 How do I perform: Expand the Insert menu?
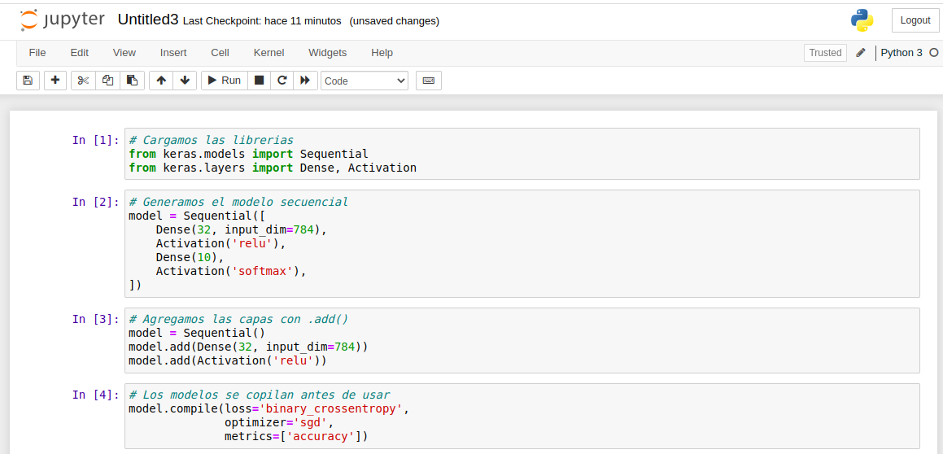click(173, 53)
